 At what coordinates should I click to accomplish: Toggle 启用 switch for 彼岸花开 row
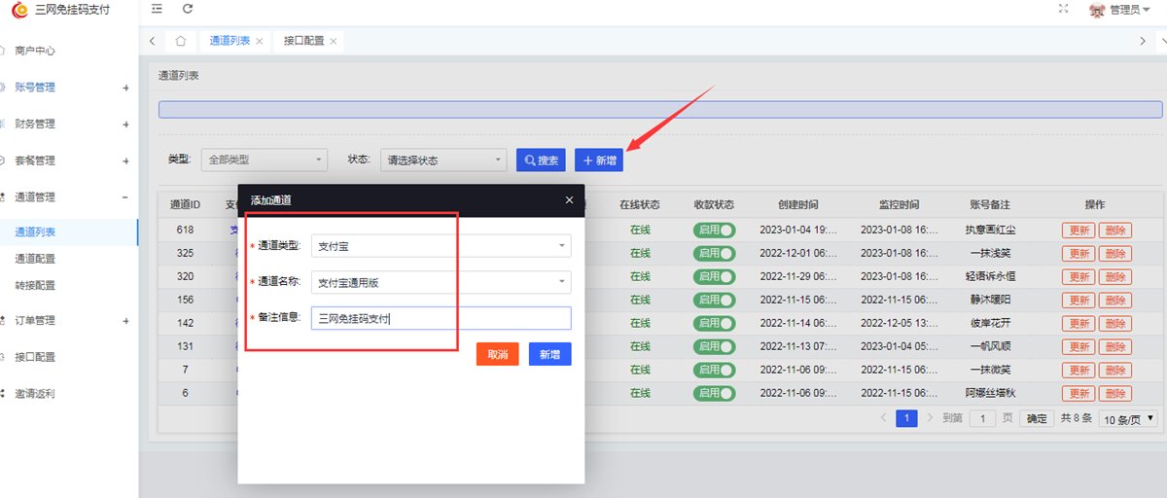pos(714,323)
